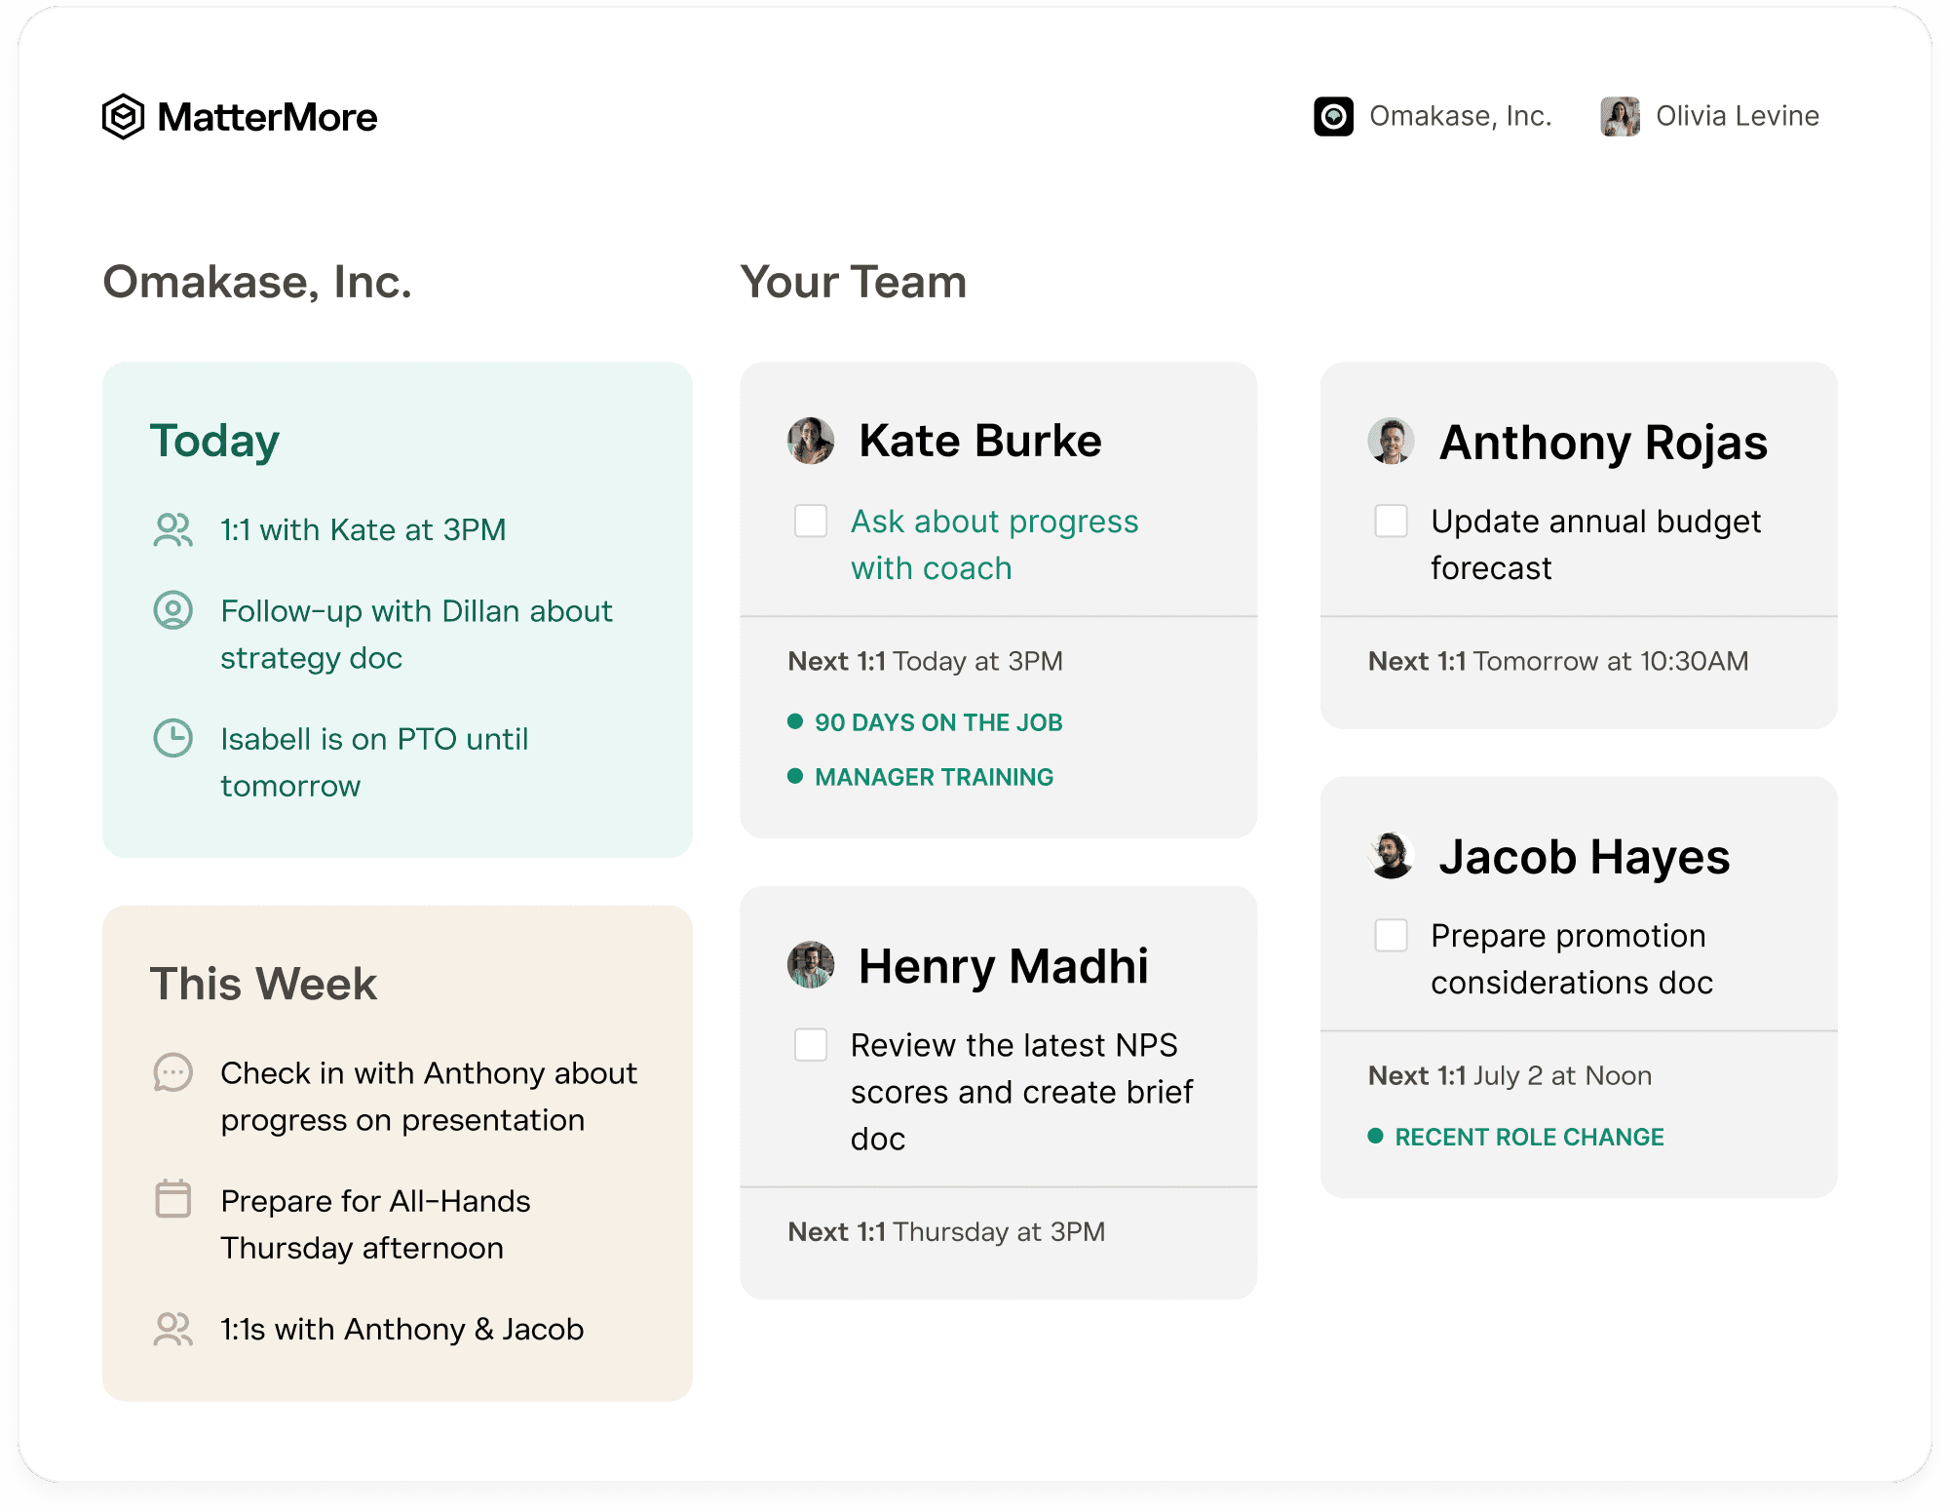This screenshot has width=1950, height=1512.
Task: Open Jacob Hayes's profile picture
Action: coord(1392,857)
